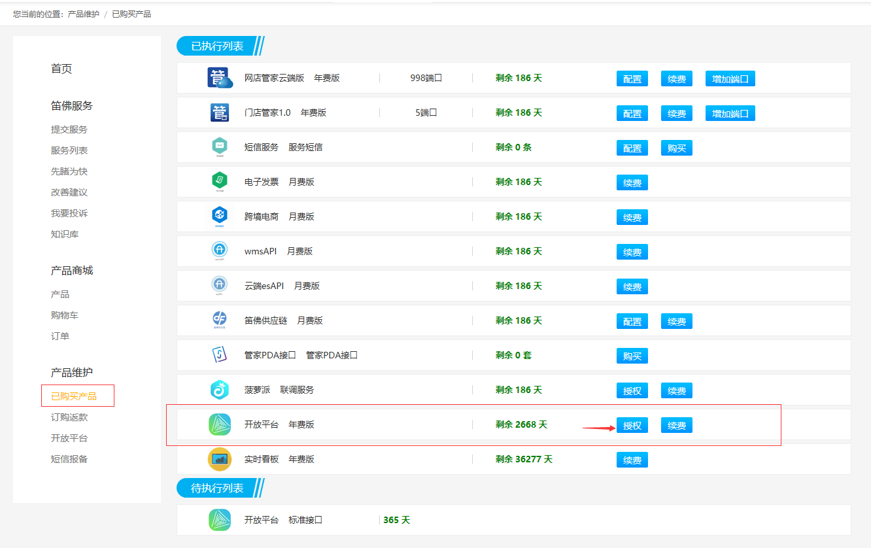The image size is (871, 548).
Task: Renew 电子发票 with 续费 button
Action: pyautogui.click(x=632, y=182)
